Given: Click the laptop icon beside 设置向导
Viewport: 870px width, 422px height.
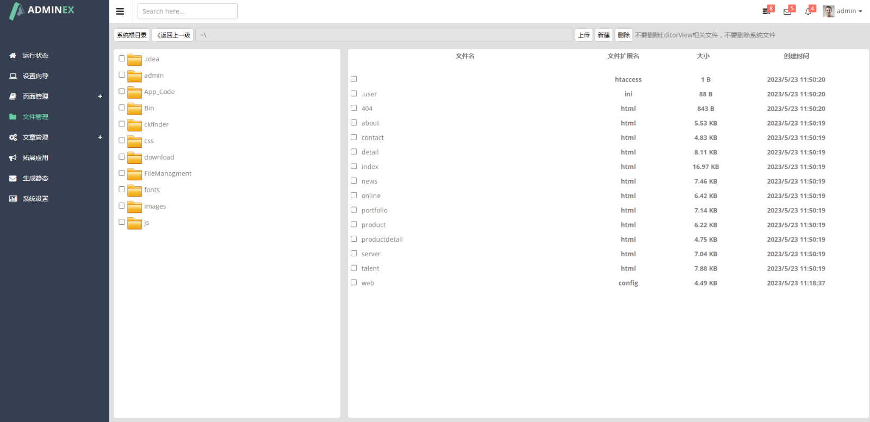Looking at the screenshot, I should pyautogui.click(x=13, y=76).
